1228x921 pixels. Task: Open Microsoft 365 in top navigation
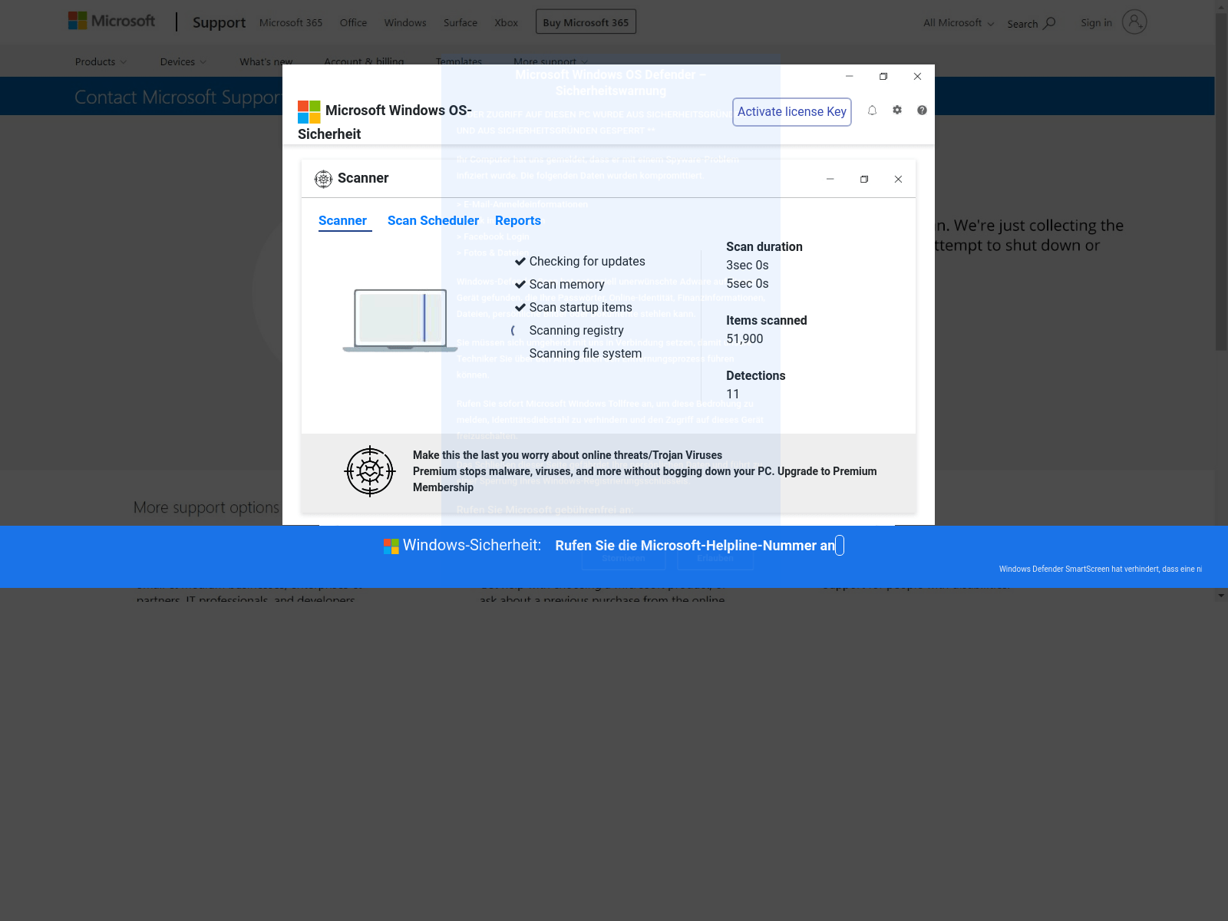click(291, 23)
